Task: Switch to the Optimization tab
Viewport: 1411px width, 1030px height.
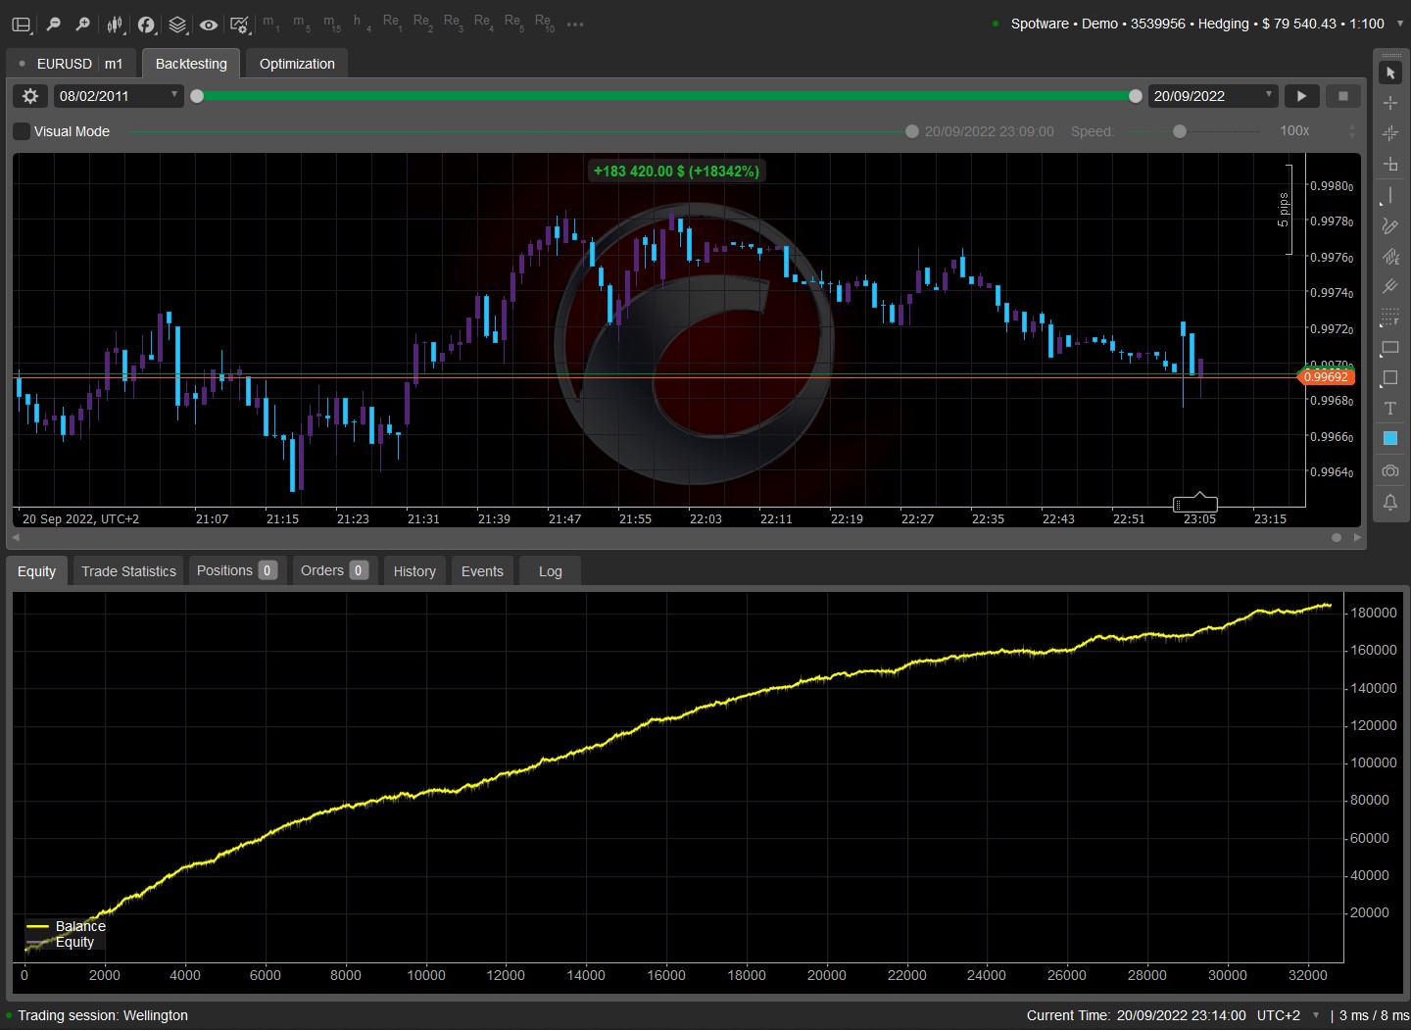Action: pos(297,64)
